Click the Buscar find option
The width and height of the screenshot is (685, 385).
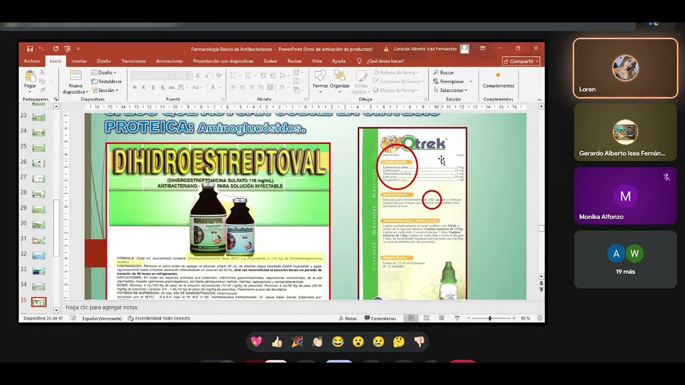[444, 73]
